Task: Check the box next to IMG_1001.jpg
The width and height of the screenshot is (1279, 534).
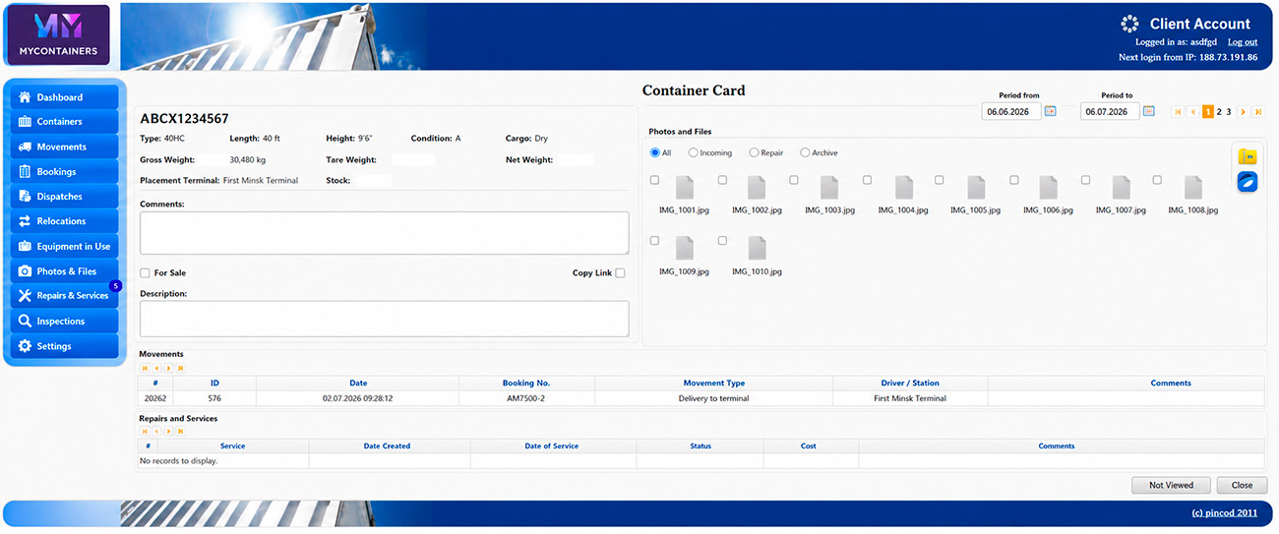Action: (655, 180)
